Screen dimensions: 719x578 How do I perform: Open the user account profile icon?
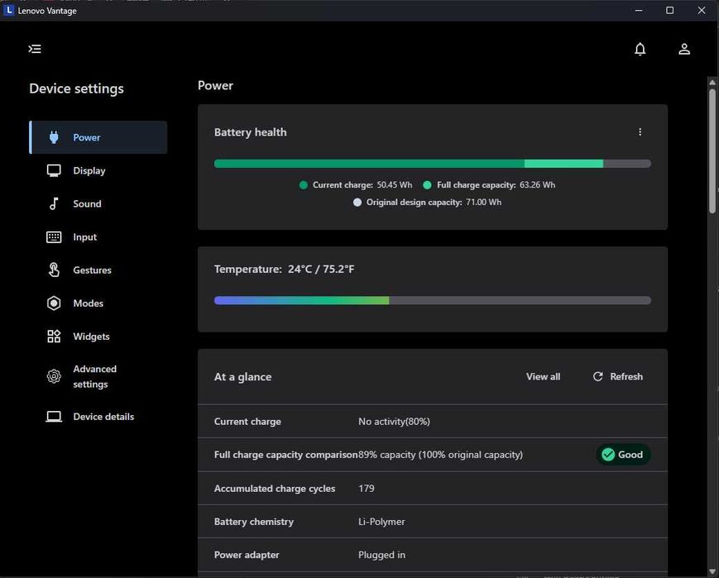(684, 49)
